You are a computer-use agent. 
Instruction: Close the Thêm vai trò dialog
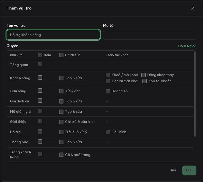point(192,8)
